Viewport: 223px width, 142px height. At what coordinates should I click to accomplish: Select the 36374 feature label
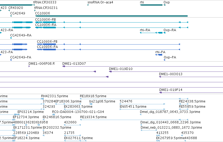48,133
